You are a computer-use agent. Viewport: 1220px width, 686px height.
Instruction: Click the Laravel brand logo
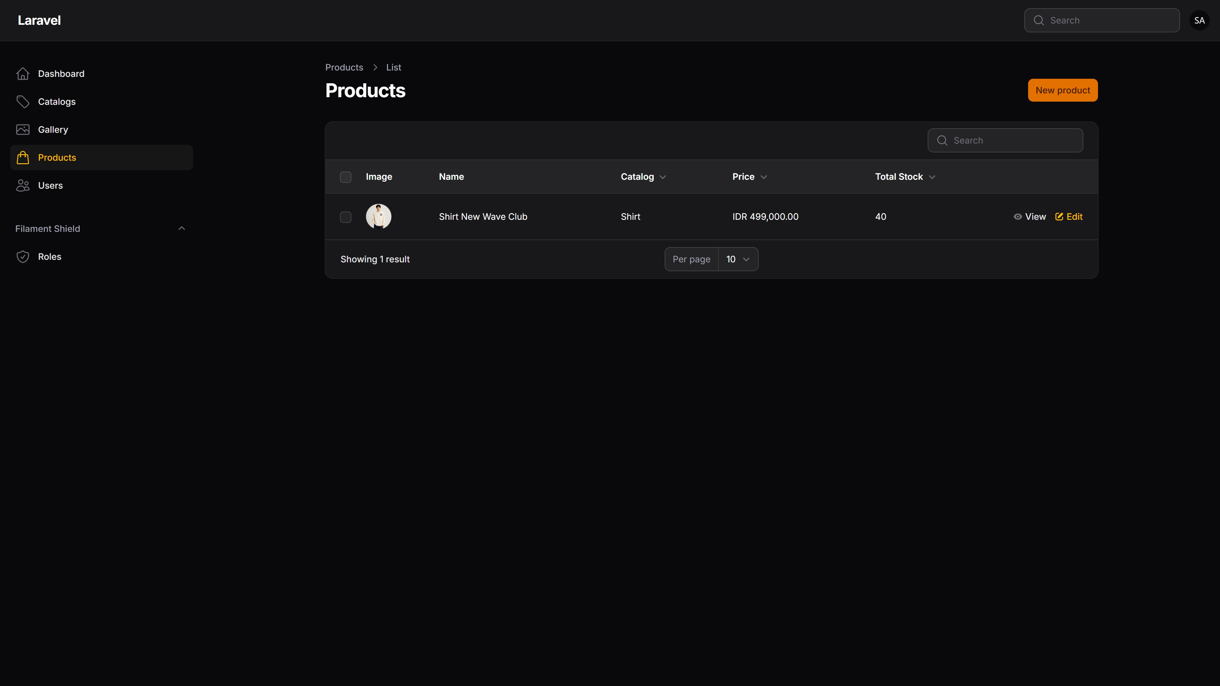tap(39, 20)
